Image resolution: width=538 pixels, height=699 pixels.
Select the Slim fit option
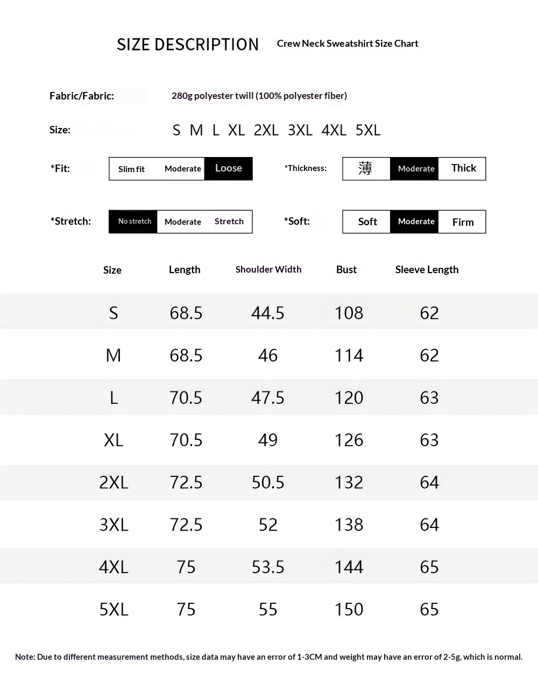[x=132, y=169]
